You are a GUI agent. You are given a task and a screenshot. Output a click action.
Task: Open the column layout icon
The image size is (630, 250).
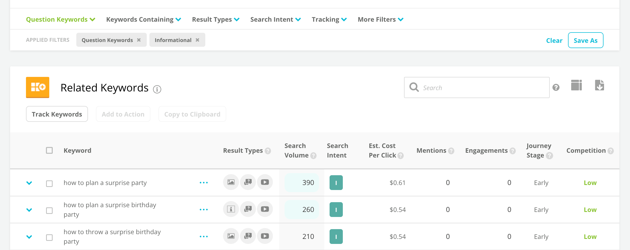(576, 85)
